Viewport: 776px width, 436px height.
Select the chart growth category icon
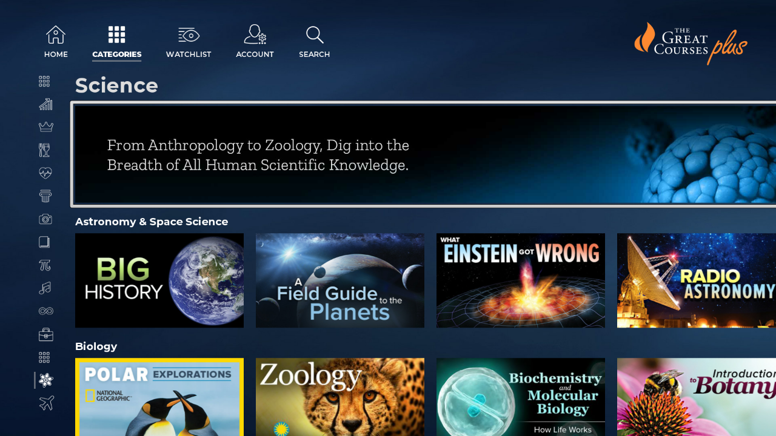coord(45,104)
